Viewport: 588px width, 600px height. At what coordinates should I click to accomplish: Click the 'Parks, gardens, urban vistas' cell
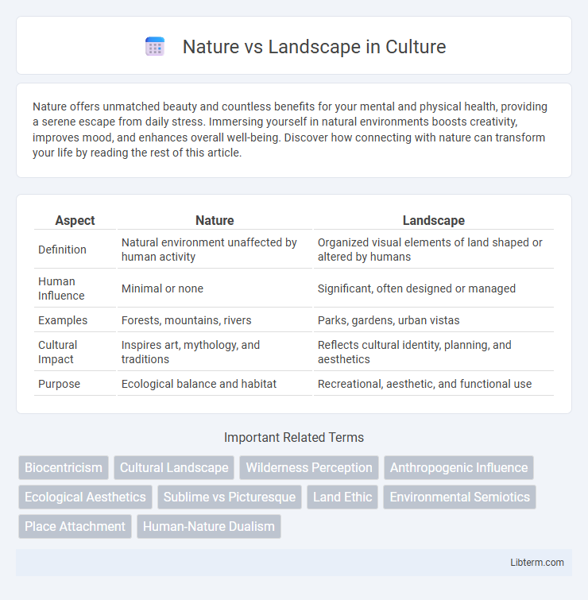pos(433,320)
